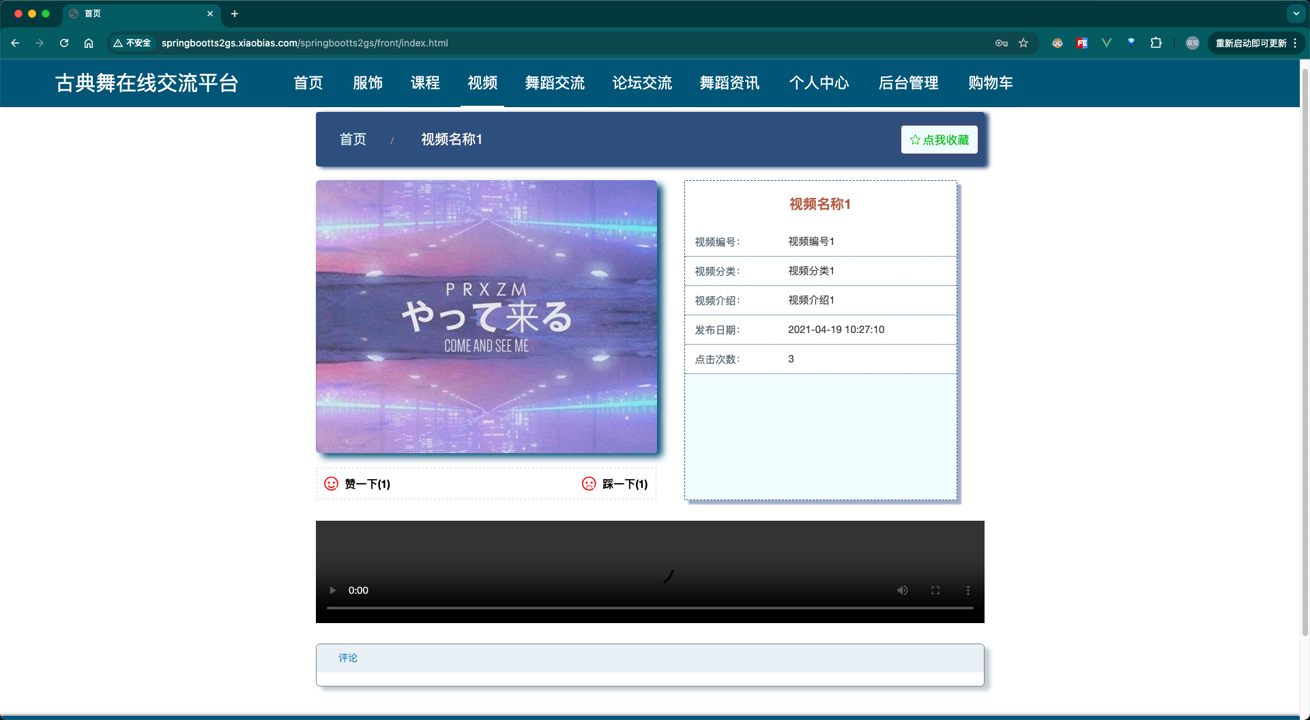Click the 重新启动即可更新 update button
The height and width of the screenshot is (720, 1310).
1256,43
